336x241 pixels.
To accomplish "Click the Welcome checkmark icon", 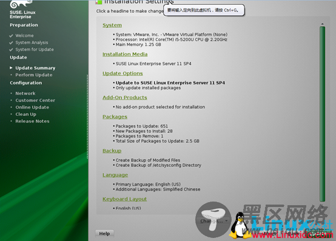I will 11,36.
